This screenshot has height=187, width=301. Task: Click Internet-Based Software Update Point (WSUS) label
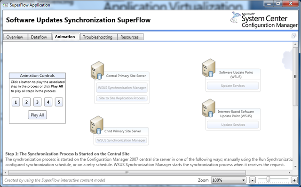click(x=236, y=114)
